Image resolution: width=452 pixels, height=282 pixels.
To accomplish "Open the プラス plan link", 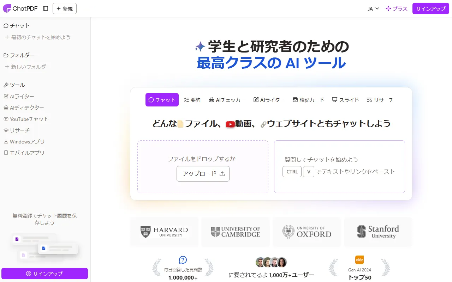I will click(x=397, y=8).
